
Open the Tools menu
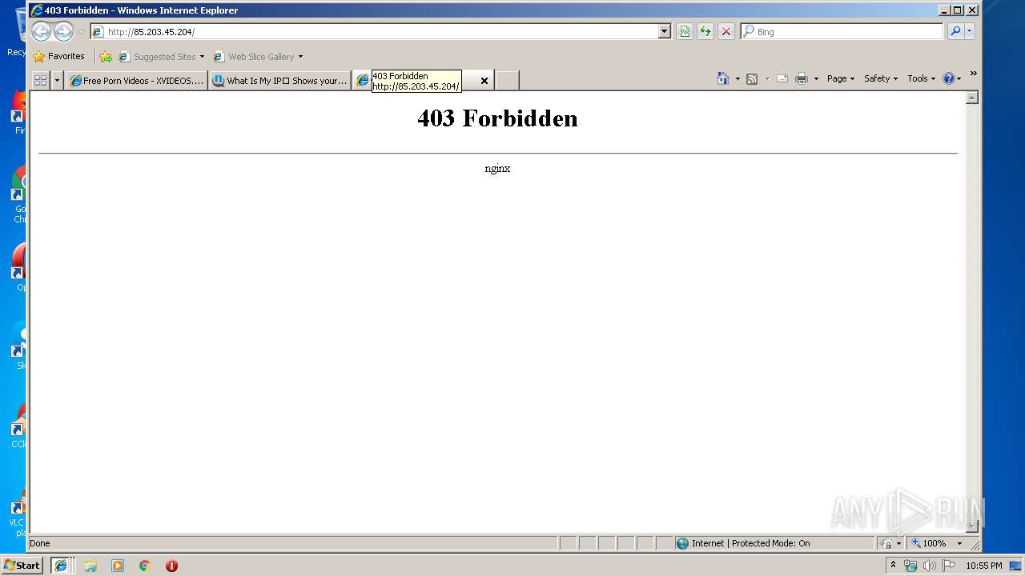[922, 78]
